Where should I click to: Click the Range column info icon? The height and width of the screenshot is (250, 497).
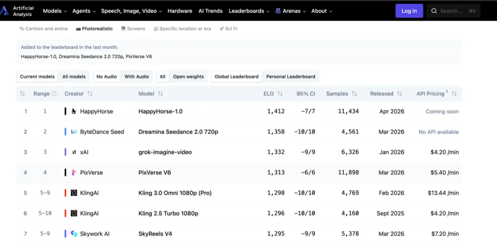54,94
